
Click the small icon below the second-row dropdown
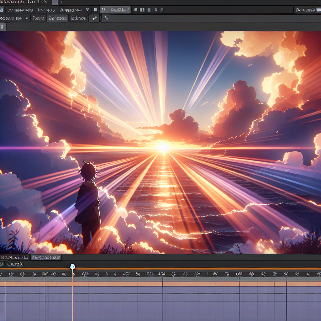tap(2, 27)
